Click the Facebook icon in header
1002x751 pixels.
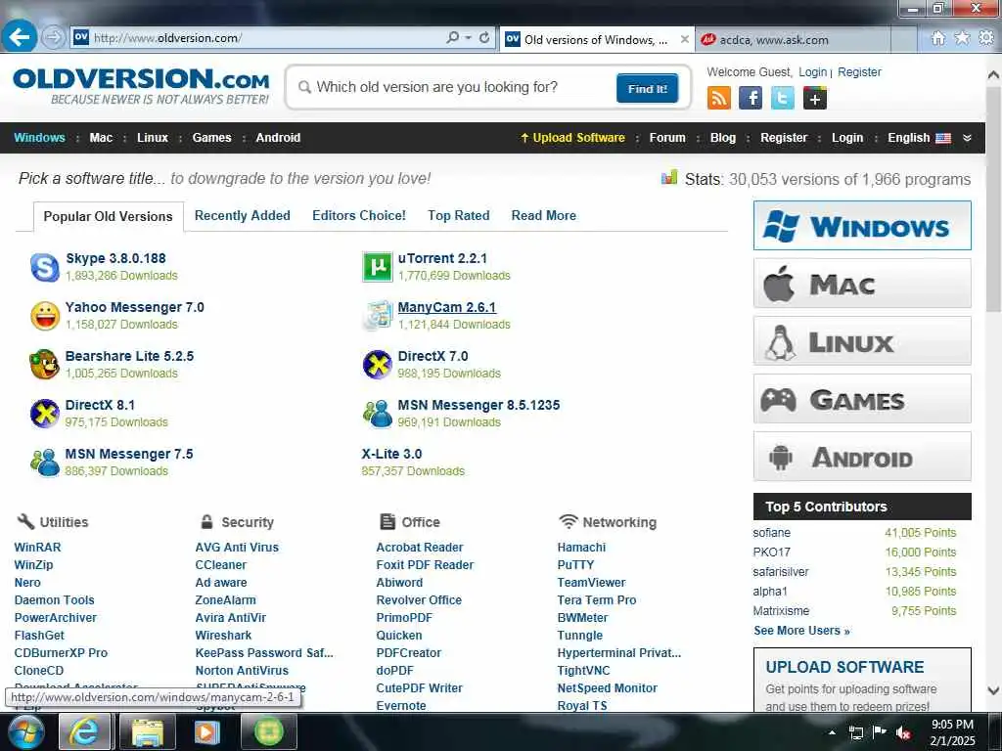751,99
